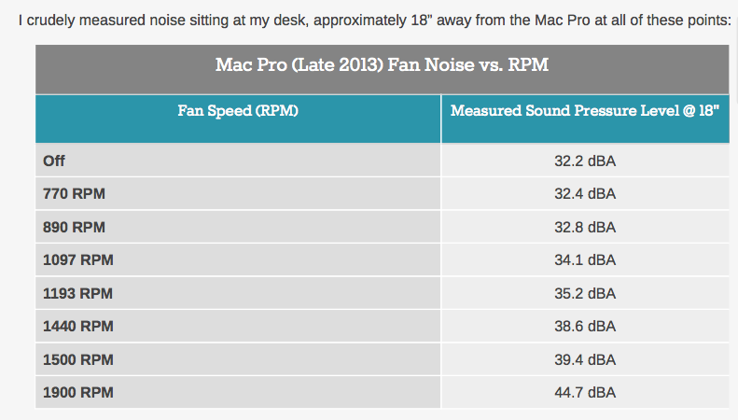Select the Fan Speed (RPM) column header

click(238, 111)
